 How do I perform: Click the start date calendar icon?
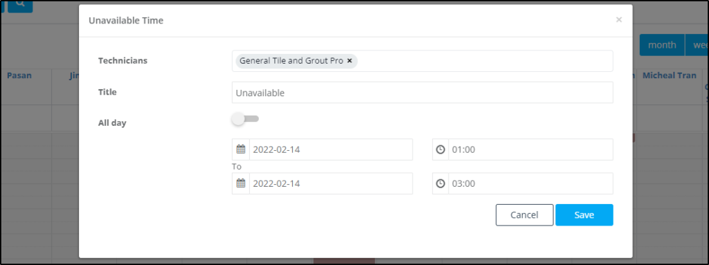[x=240, y=149]
